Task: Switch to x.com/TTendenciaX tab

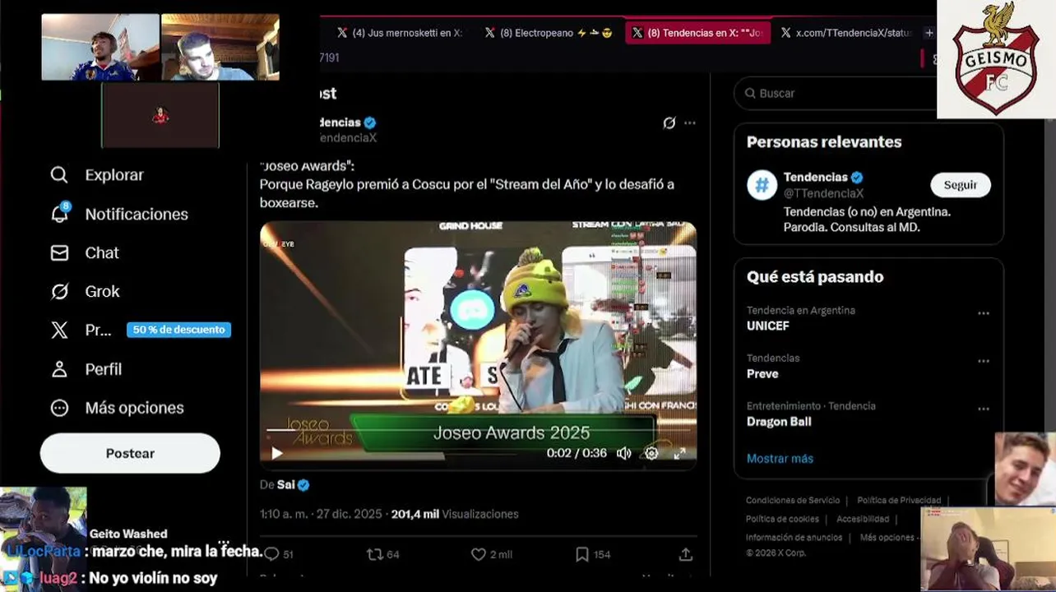Action: pos(846,33)
